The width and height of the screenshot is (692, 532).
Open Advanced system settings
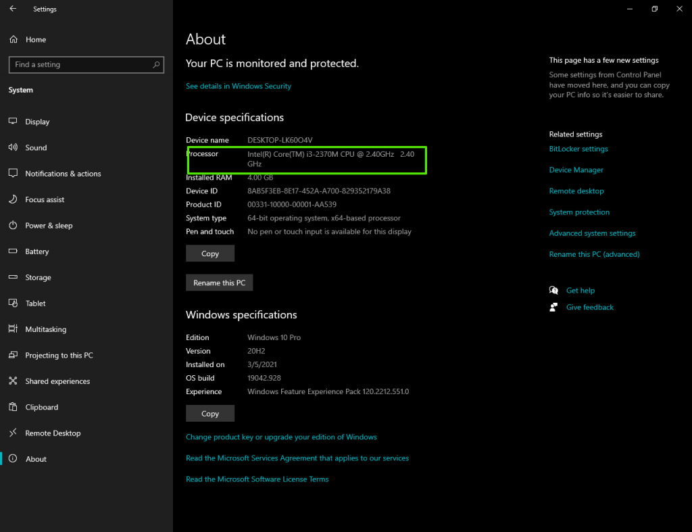click(x=592, y=233)
